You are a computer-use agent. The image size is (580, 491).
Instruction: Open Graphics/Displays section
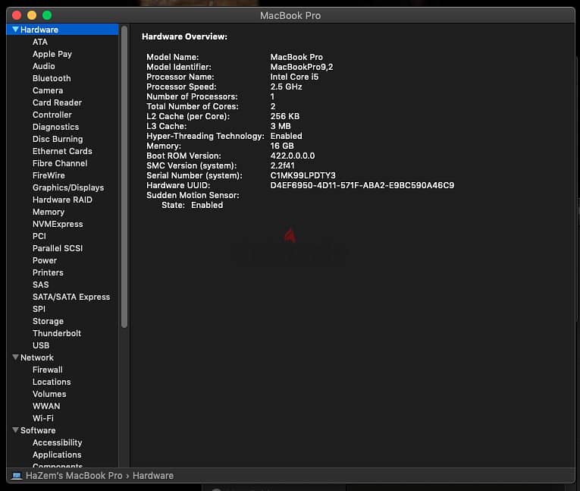68,187
